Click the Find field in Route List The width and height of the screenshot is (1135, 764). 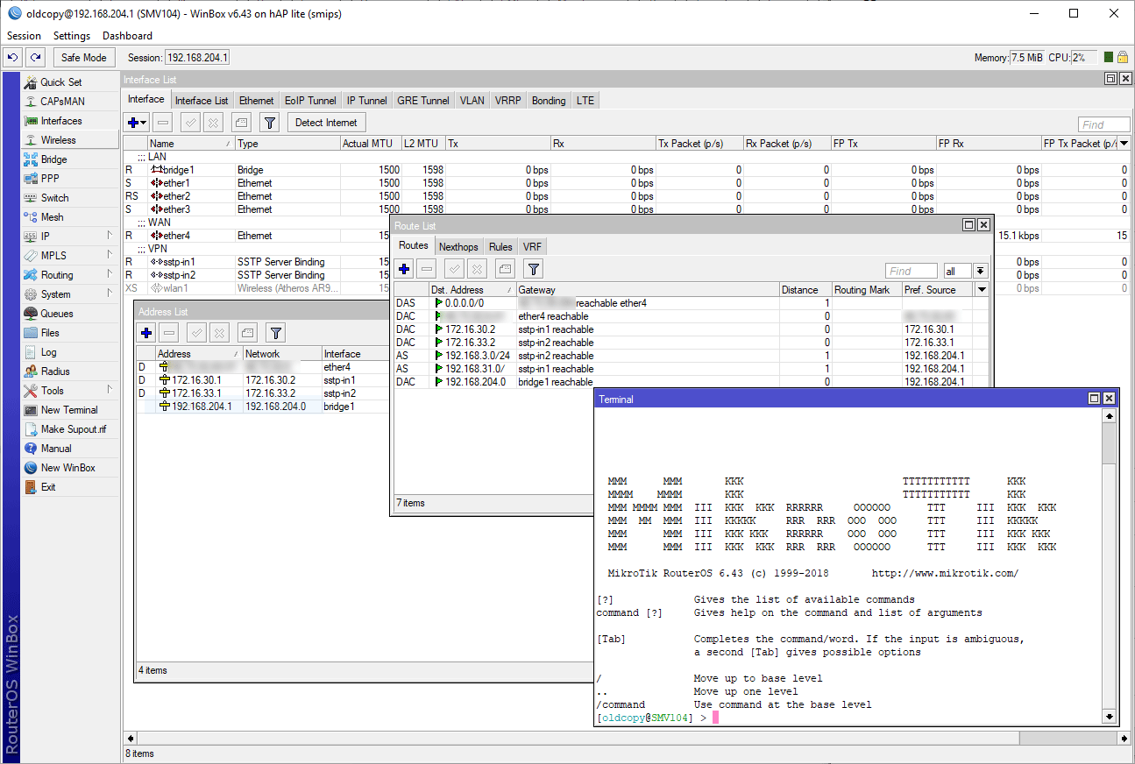[911, 272]
